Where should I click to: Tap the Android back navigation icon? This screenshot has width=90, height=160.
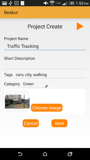(x=20, y=154)
